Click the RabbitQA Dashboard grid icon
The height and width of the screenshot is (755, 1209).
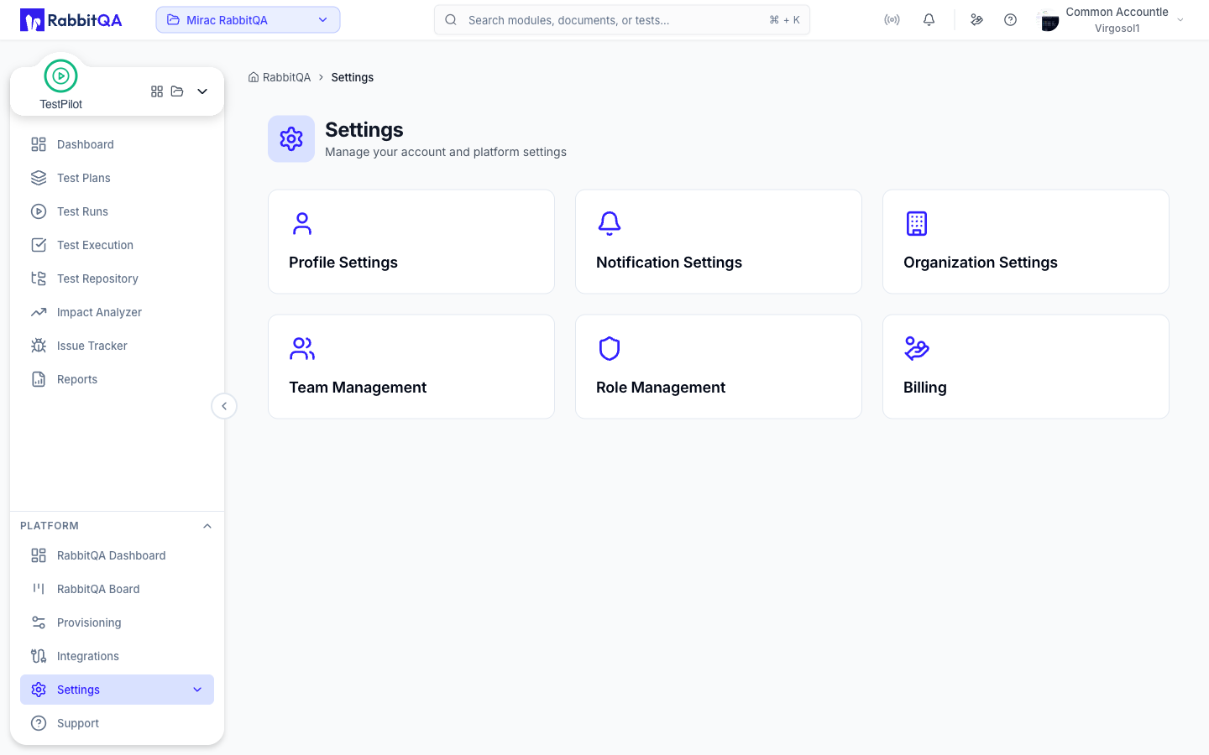pyautogui.click(x=39, y=555)
